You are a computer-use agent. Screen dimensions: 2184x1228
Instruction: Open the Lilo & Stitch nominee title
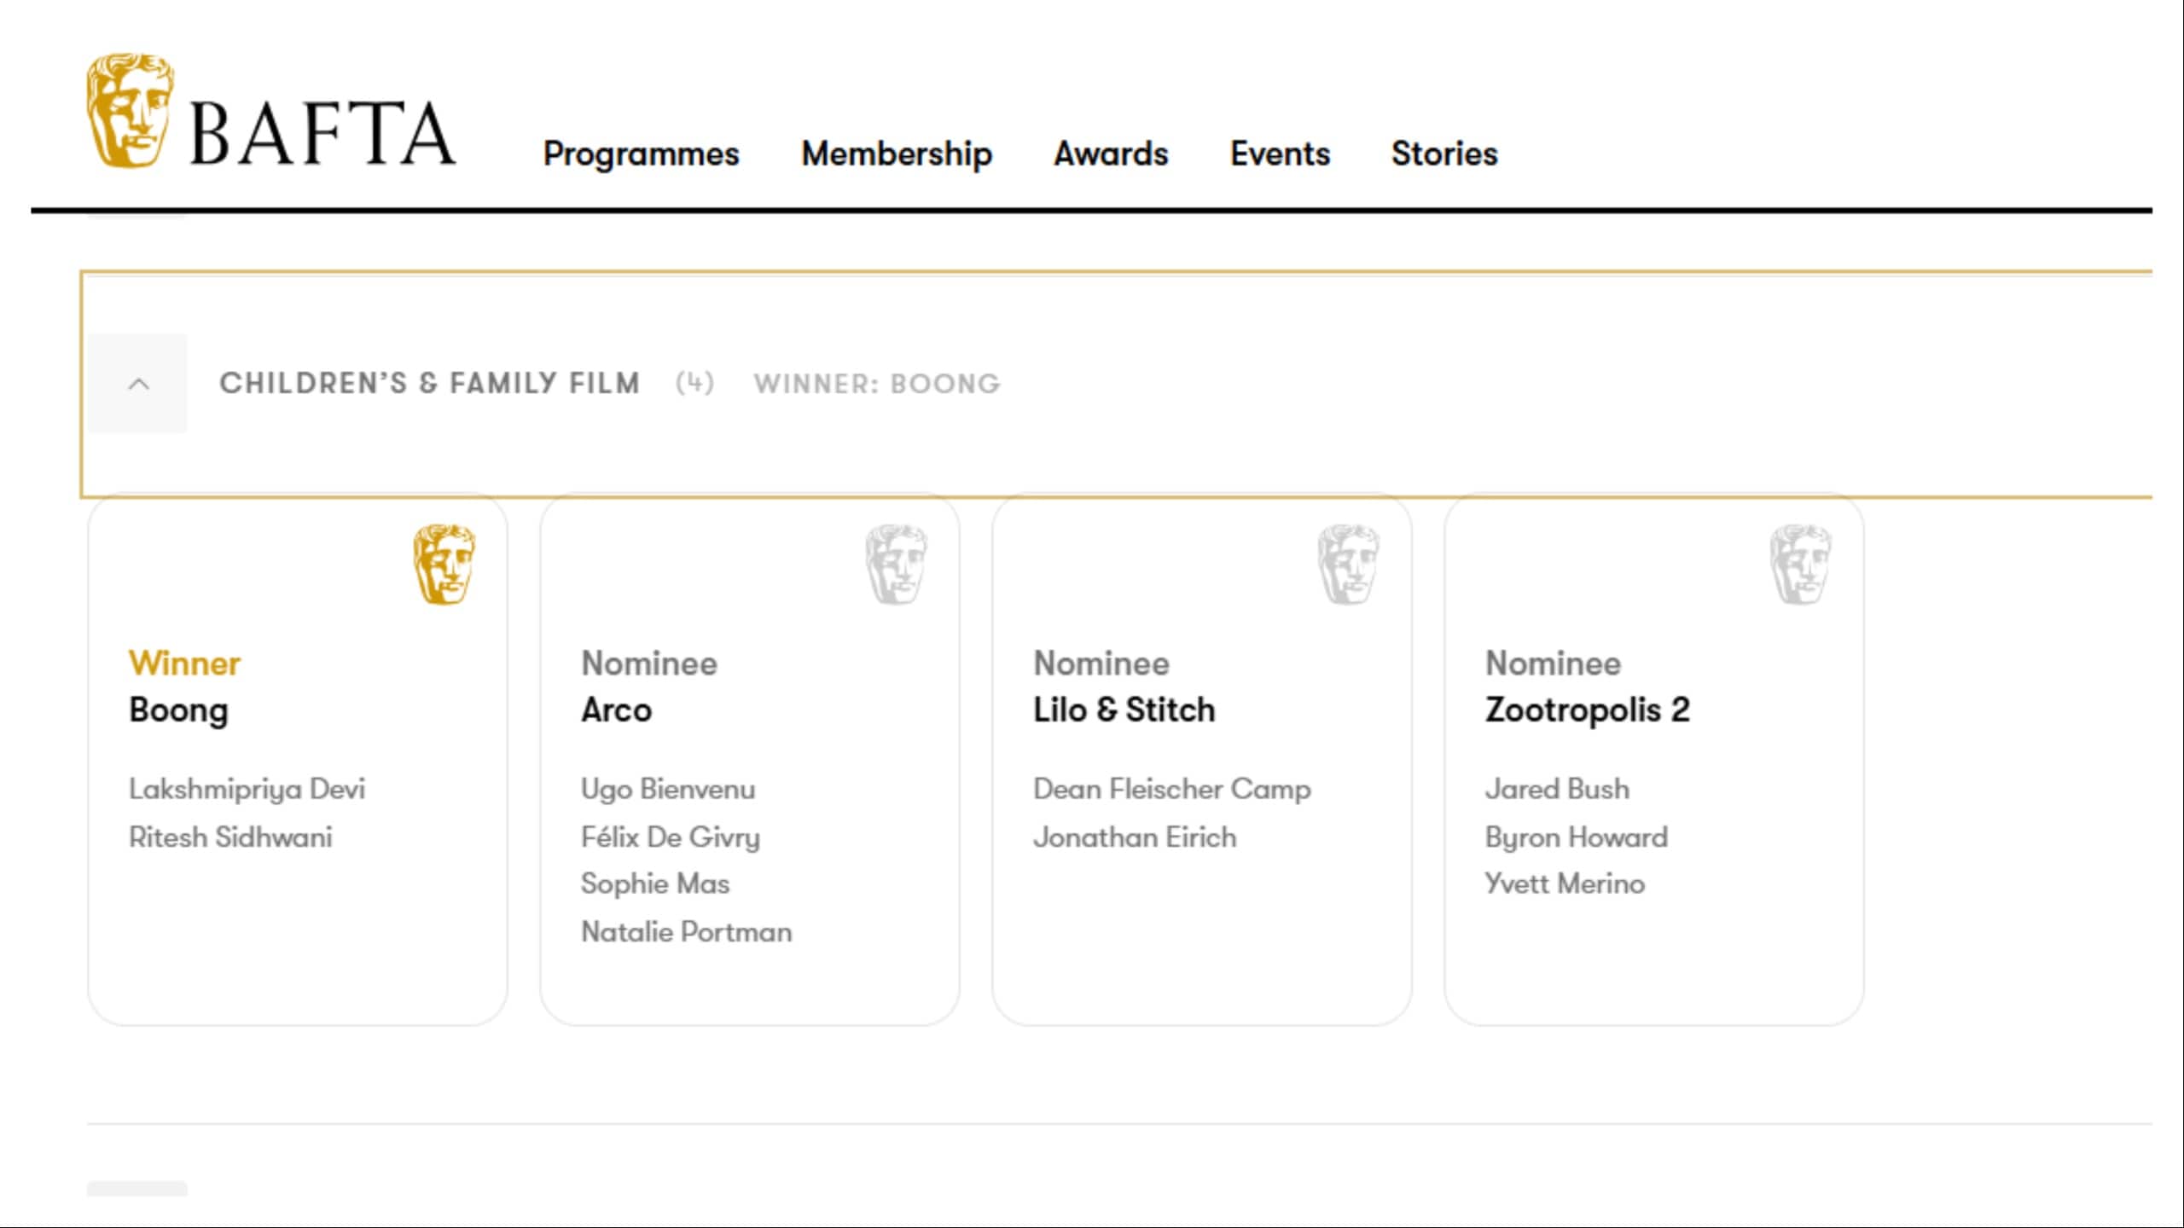[x=1124, y=710]
